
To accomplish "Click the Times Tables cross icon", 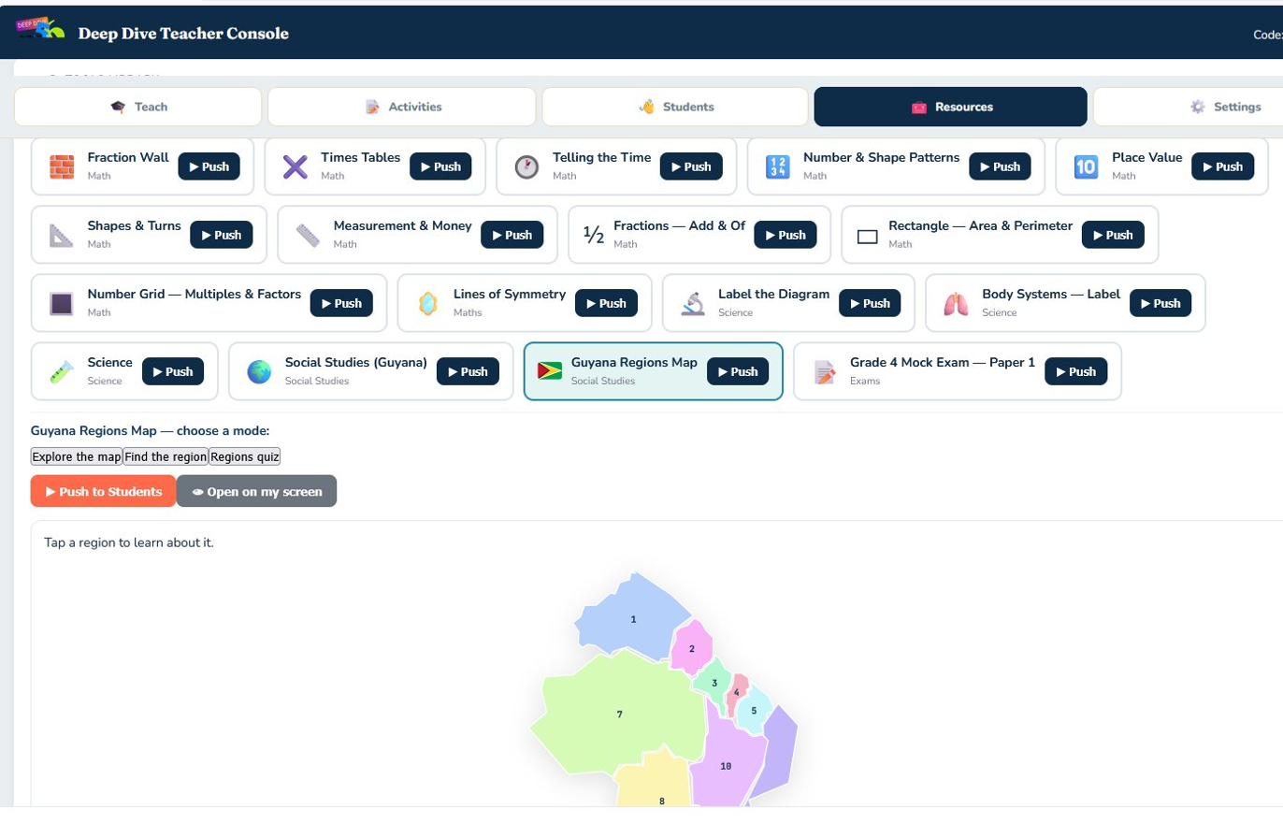I will [295, 167].
